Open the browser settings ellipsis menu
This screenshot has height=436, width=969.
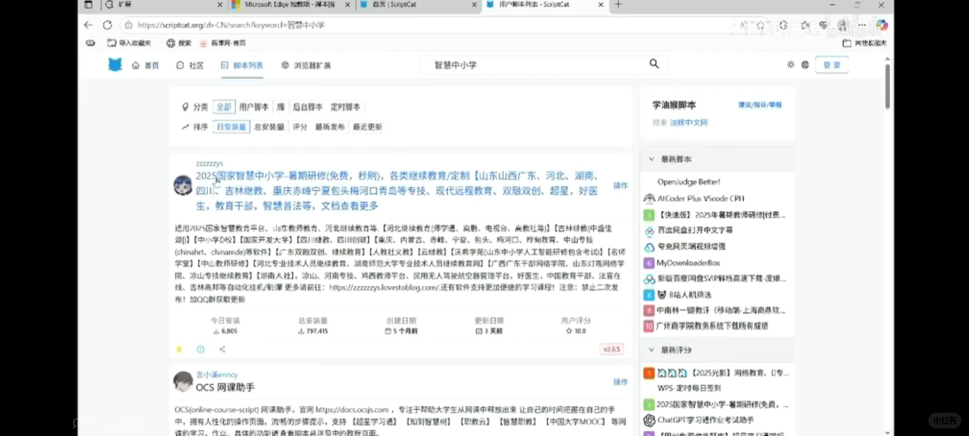click(x=861, y=25)
